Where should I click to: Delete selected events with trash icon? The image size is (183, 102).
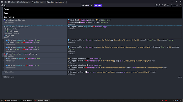point(171,5)
